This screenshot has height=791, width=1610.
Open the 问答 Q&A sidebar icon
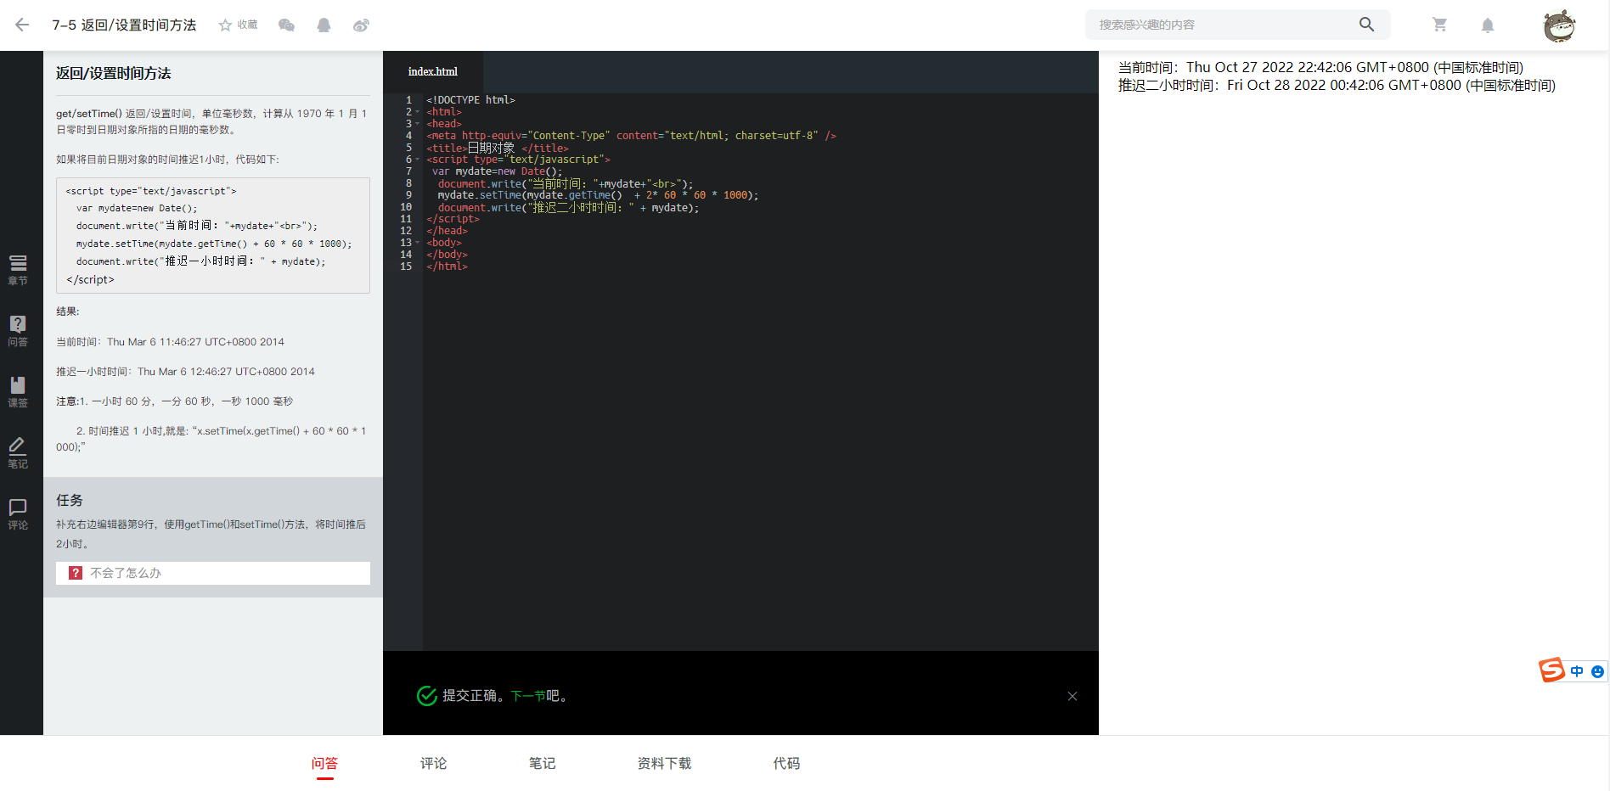tap(18, 331)
